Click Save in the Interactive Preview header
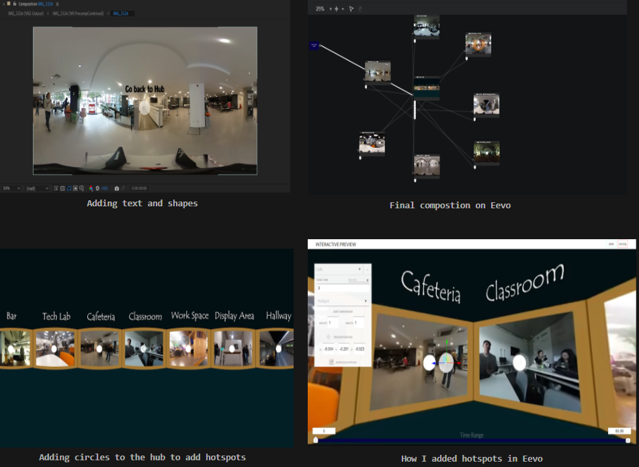639x467 pixels. (611, 244)
